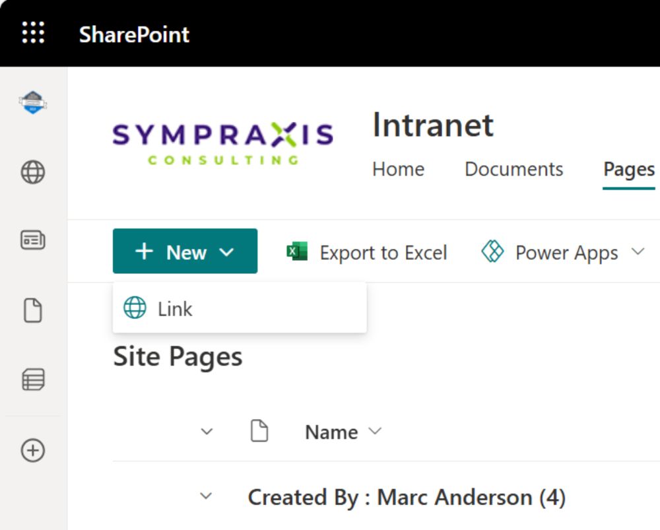Image resolution: width=660 pixels, height=530 pixels.
Task: Click the New button
Action: click(x=185, y=251)
